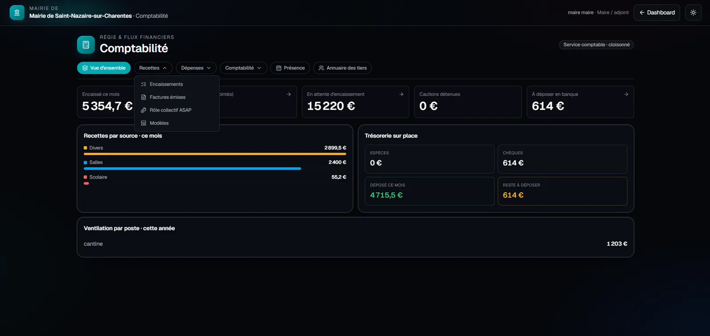Open the arrow on À déposer en banque card
Image resolution: width=710 pixels, height=336 pixels.
[626, 94]
